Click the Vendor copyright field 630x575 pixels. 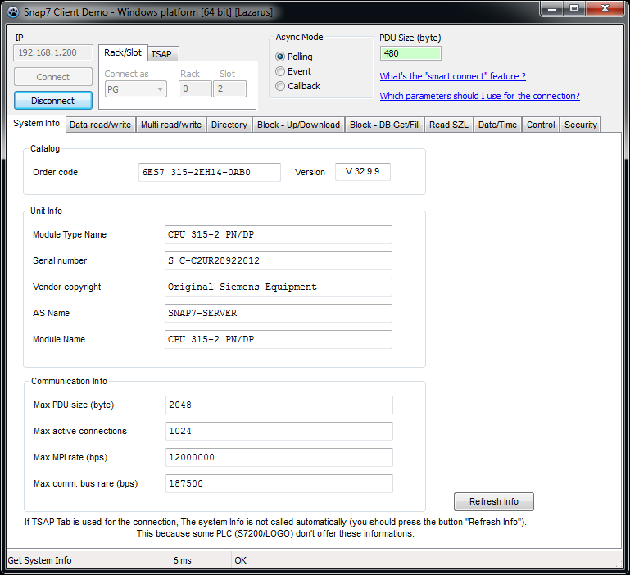coord(278,287)
